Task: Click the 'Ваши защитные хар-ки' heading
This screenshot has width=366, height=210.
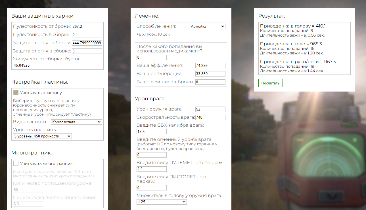Action: [42, 16]
